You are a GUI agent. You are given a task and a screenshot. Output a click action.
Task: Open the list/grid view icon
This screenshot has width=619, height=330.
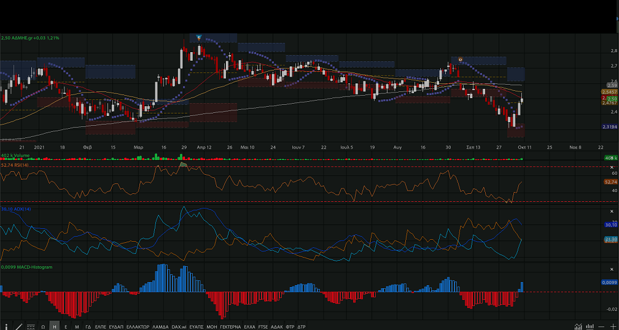pos(31,326)
